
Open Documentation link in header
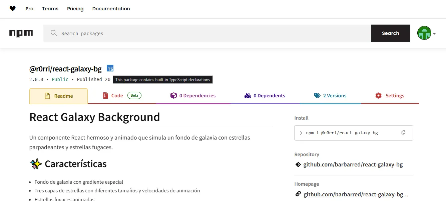click(x=111, y=9)
